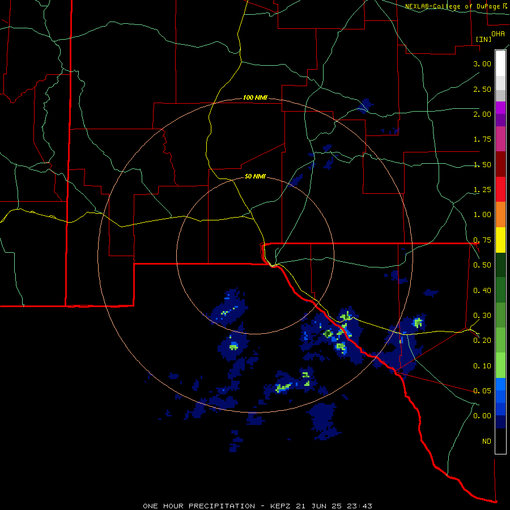The image size is (510, 510).
Task: Click the 0.00 legend value
Action: tap(482, 416)
